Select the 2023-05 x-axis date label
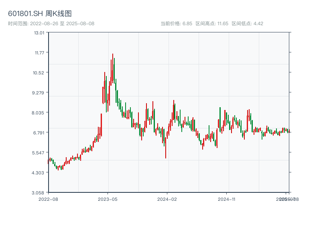321x240 pixels. coord(108,199)
